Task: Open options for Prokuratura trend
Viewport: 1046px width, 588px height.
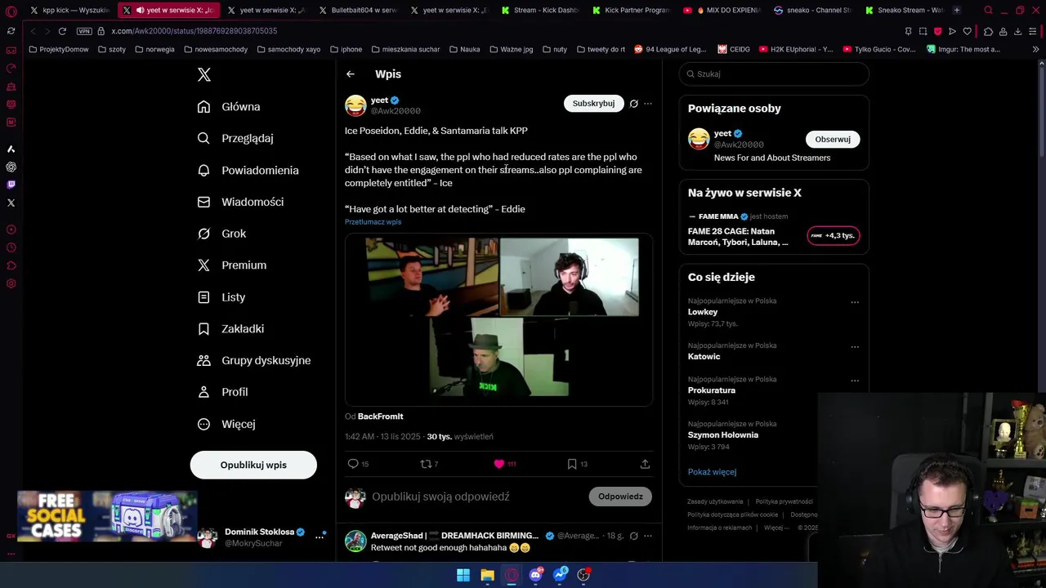Action: click(855, 381)
